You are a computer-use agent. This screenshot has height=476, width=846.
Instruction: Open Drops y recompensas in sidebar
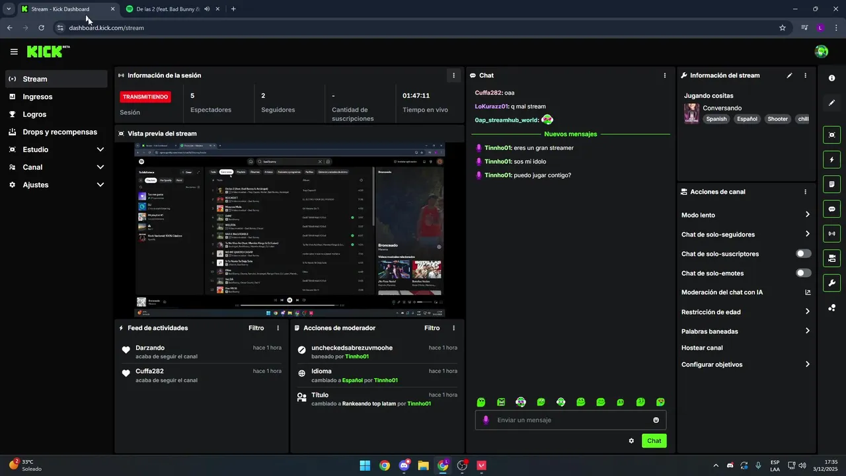click(56, 132)
